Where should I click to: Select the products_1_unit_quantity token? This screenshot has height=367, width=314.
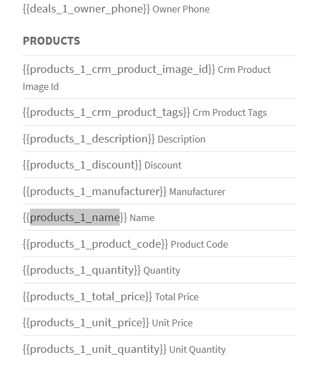pos(94,349)
